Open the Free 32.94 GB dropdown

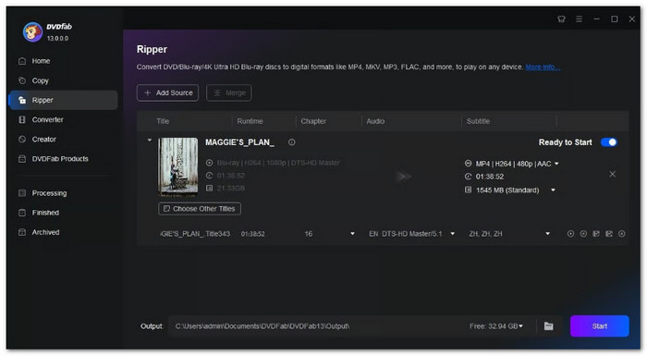coord(496,326)
